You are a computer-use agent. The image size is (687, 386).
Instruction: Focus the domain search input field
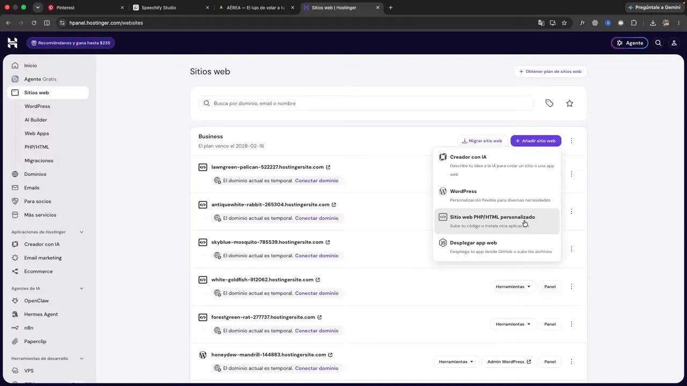(366, 103)
